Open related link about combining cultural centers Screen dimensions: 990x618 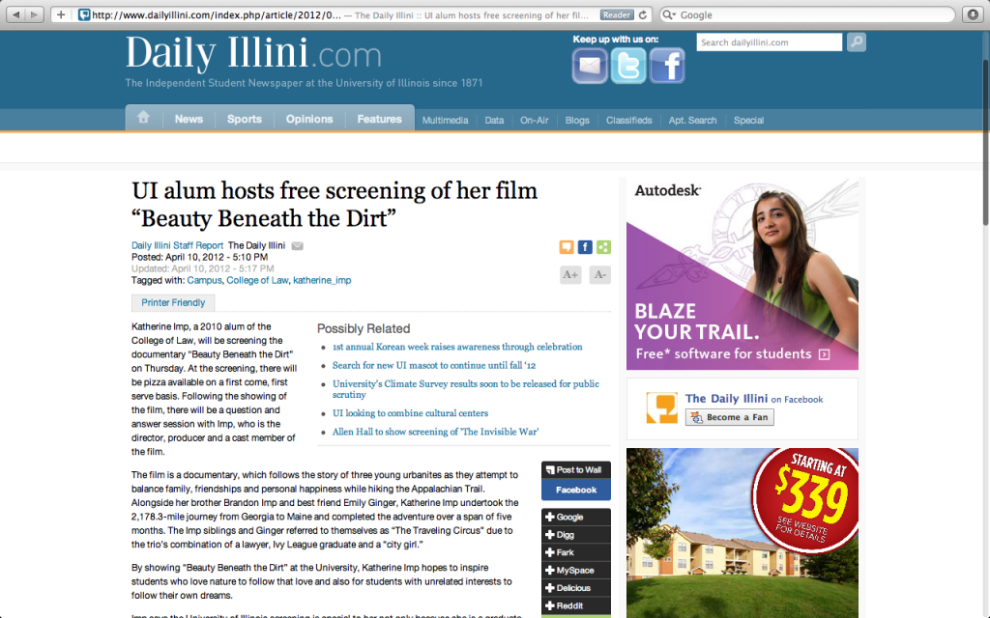point(410,413)
